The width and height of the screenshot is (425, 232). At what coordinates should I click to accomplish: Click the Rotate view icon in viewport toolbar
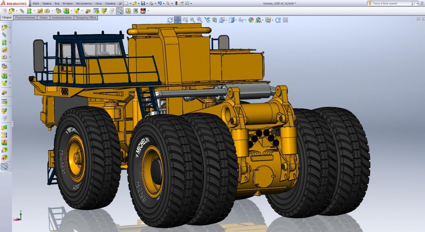(x=170, y=20)
